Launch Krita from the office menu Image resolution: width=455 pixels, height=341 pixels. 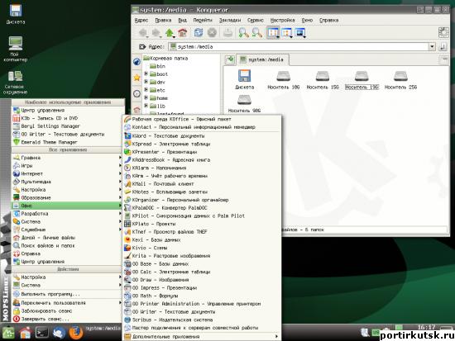[201, 256]
